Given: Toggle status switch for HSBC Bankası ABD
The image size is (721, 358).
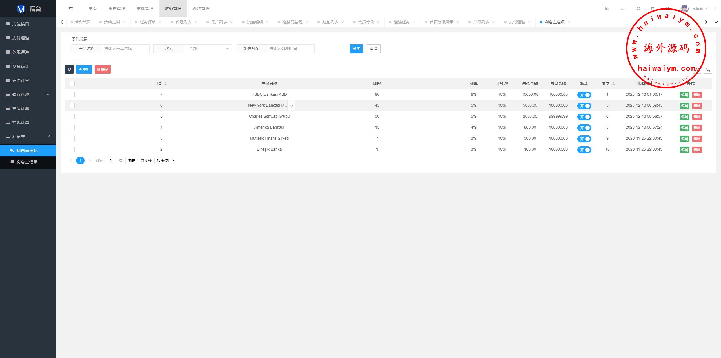Looking at the screenshot, I should click(584, 95).
